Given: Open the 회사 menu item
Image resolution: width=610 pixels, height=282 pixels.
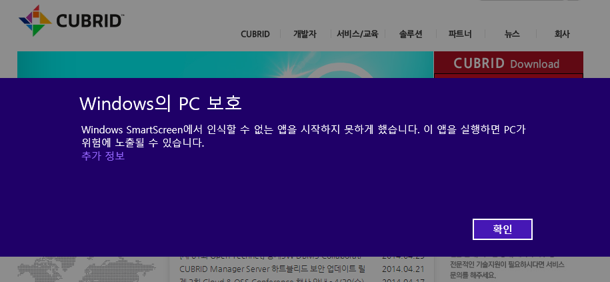Looking at the screenshot, I should tap(562, 34).
